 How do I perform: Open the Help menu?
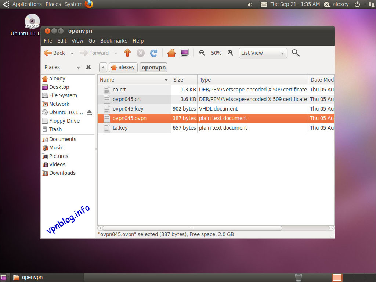pyautogui.click(x=138, y=41)
